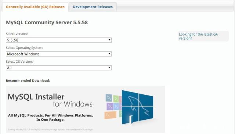Open the Select Operating System dropdown
Image resolution: width=235 pixels, height=134 pixels.
point(59,54)
